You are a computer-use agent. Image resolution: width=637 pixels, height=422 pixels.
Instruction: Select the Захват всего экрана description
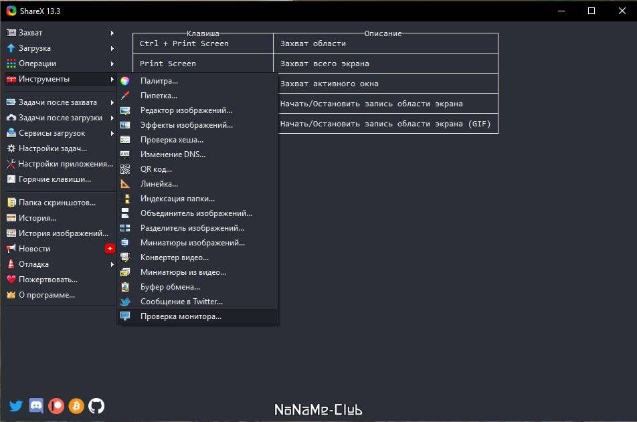point(385,64)
